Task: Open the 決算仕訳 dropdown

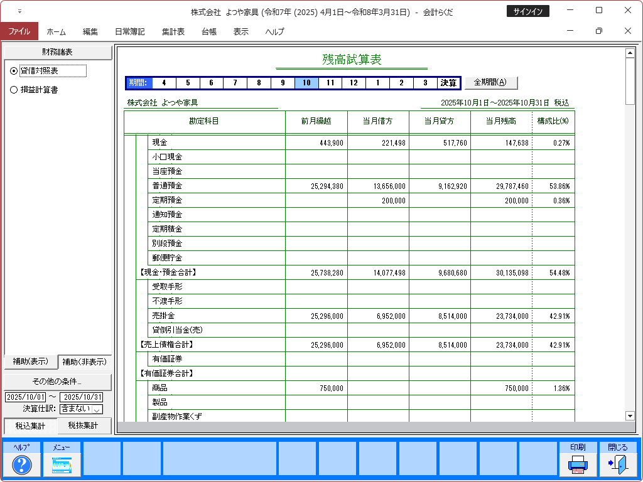Action: (x=97, y=409)
